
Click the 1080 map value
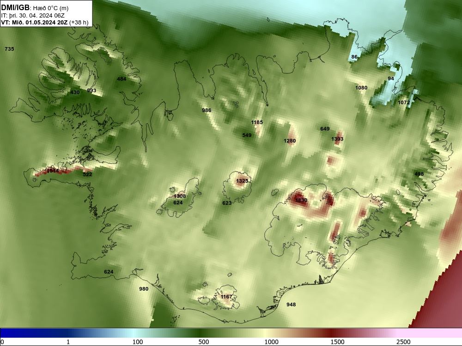(362, 88)
